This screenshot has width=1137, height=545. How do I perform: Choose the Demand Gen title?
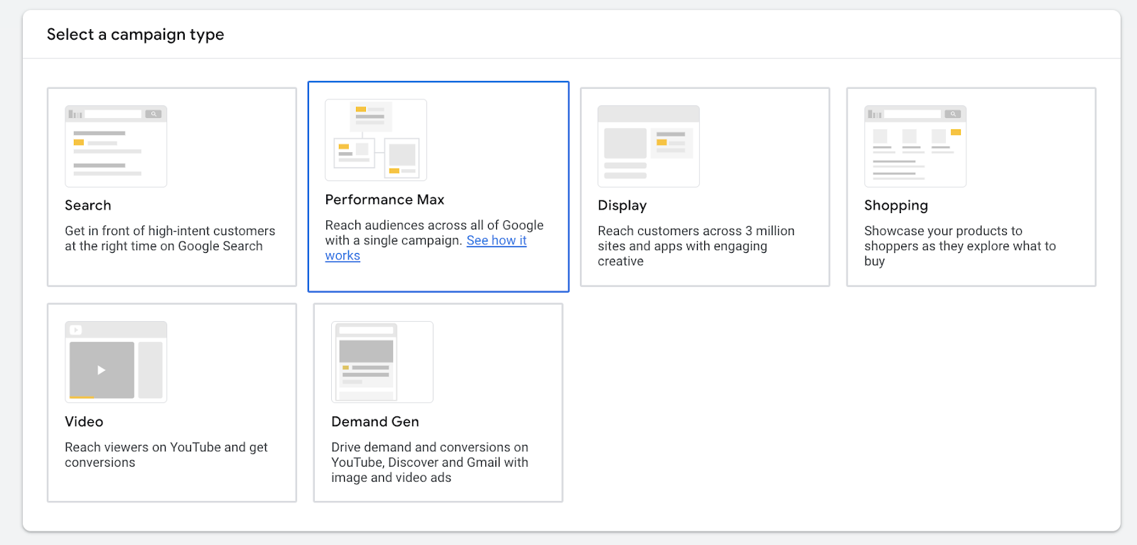tap(375, 421)
